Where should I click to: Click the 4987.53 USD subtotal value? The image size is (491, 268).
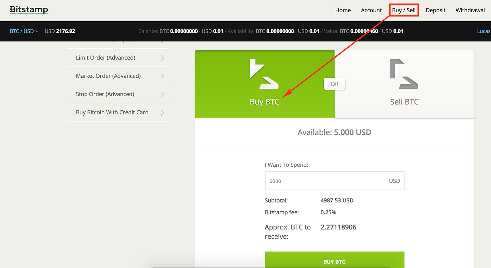(x=337, y=201)
